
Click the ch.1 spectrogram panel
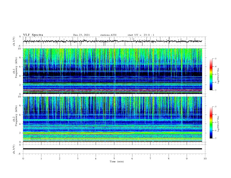pyautogui.click(x=113, y=71)
